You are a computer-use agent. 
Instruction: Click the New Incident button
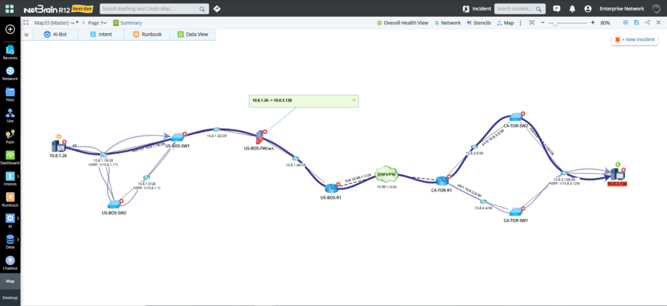coord(634,40)
